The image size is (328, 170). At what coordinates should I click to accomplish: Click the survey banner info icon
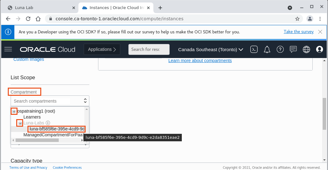point(8,32)
